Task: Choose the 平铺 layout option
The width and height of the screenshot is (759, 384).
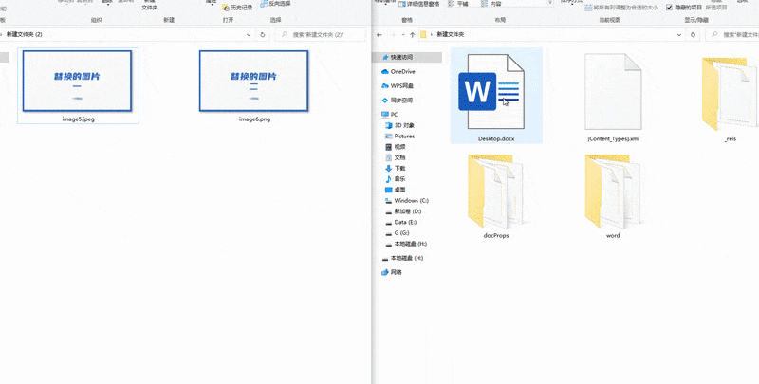Action: pyautogui.click(x=458, y=4)
